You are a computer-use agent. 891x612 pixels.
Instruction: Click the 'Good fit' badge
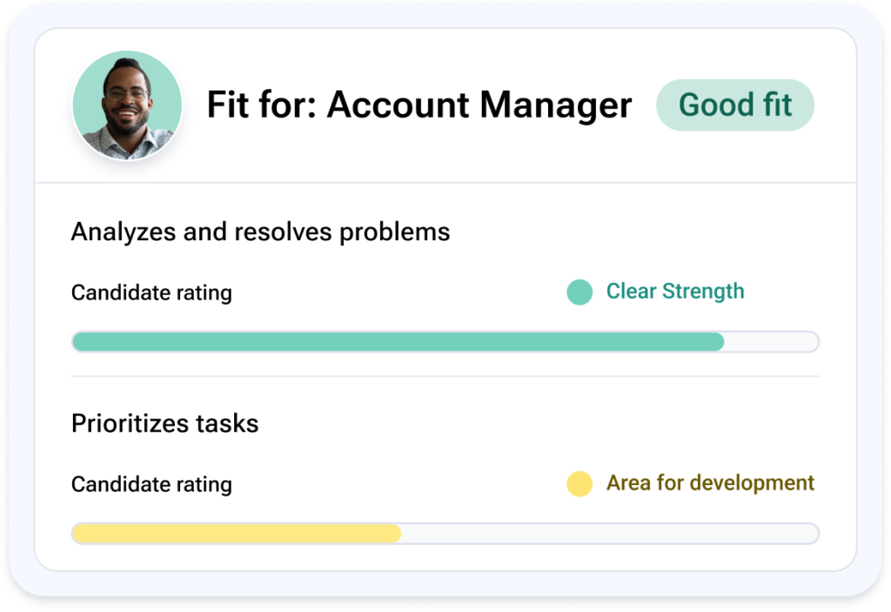click(x=734, y=105)
